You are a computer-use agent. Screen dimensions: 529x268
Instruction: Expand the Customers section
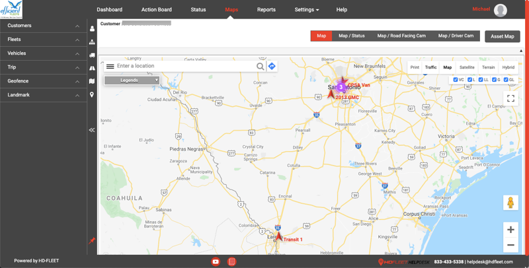(x=43, y=26)
